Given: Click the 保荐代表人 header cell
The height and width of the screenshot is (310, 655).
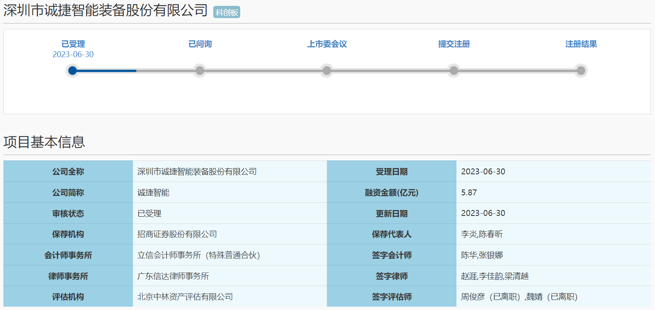Looking at the screenshot, I should tap(392, 234).
